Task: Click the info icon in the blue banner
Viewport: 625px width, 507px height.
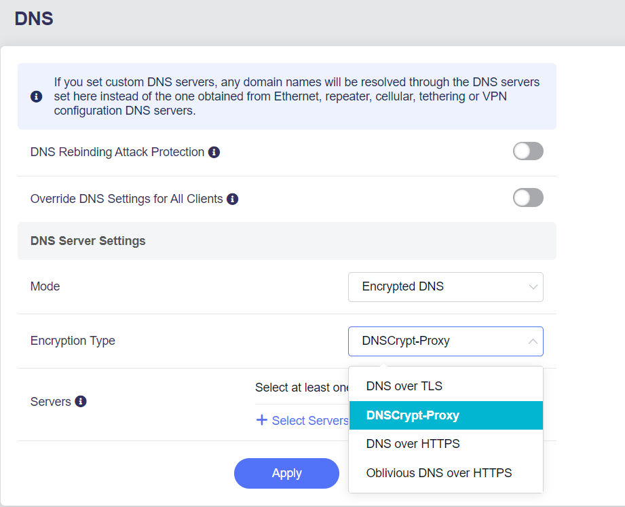Action: click(37, 96)
